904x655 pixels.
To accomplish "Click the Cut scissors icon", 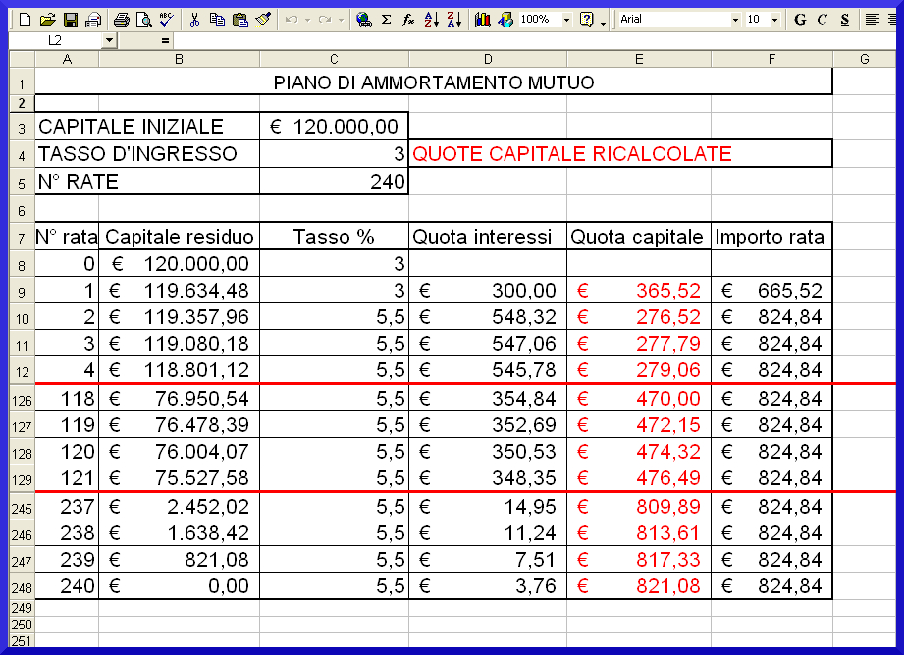I will pos(194,20).
